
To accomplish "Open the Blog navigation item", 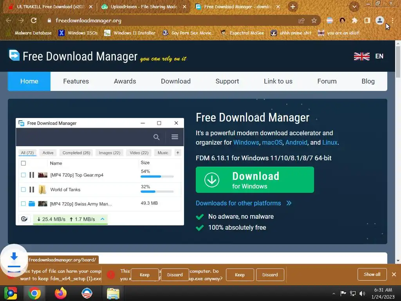I will click(x=368, y=81).
